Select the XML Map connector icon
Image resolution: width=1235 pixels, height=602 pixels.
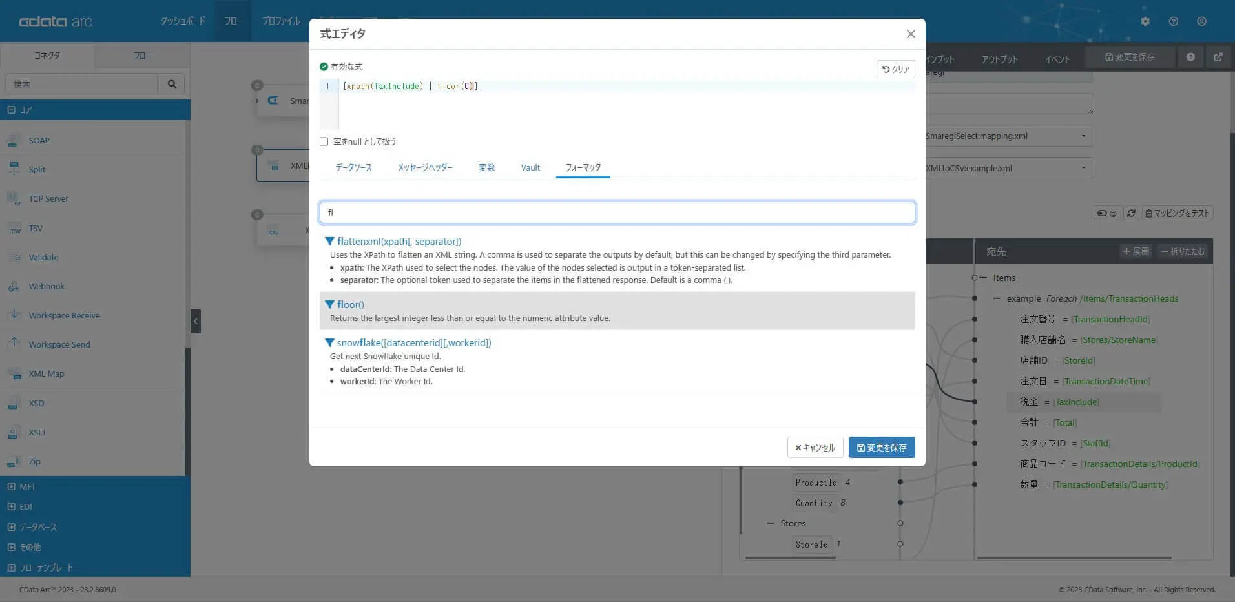14,373
